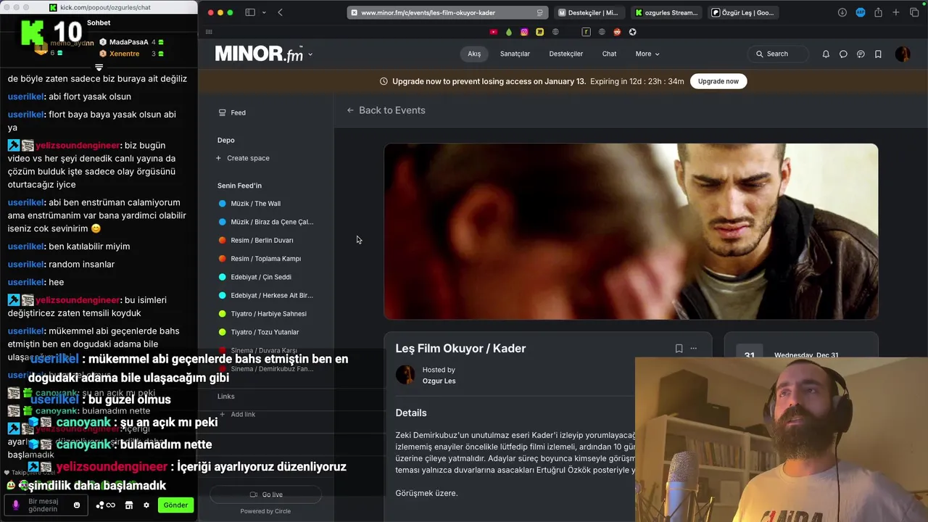Open the Müzik / Biraz da Çene Çal space
Screen dimensions: 928x522
tap(266, 222)
